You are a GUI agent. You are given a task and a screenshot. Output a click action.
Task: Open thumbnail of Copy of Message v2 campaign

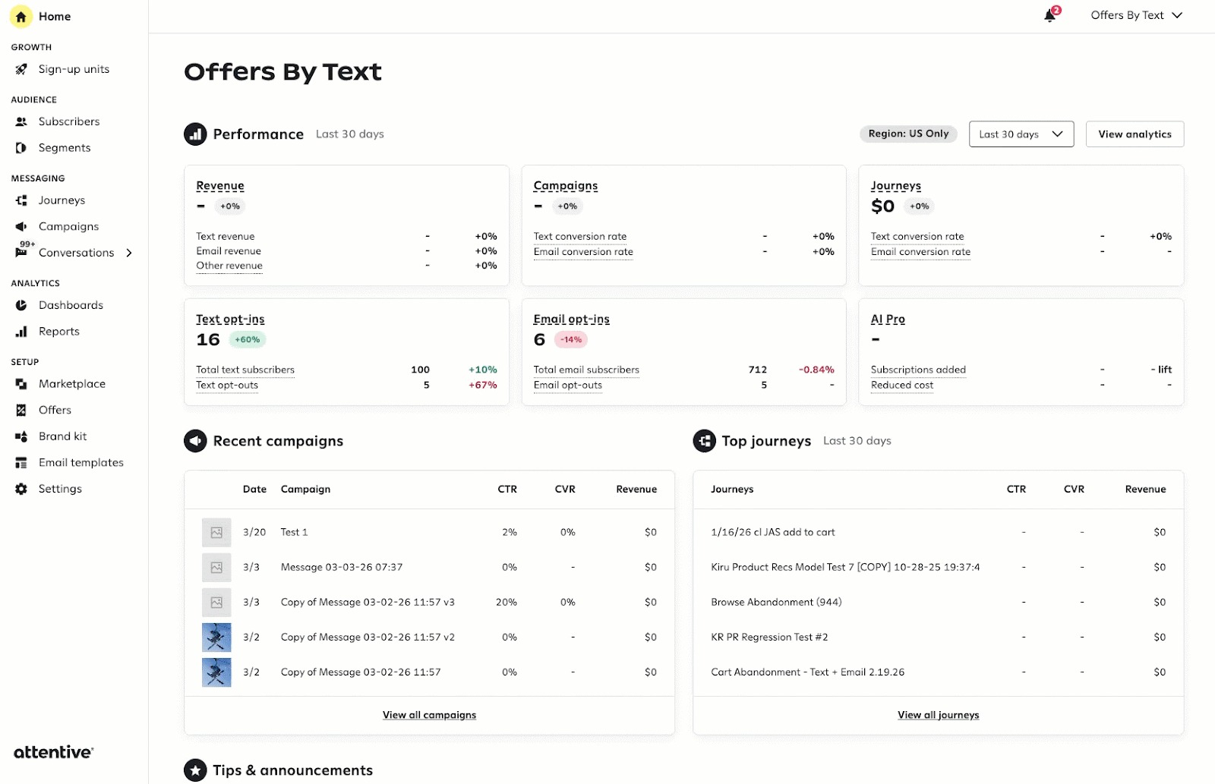pyautogui.click(x=216, y=638)
